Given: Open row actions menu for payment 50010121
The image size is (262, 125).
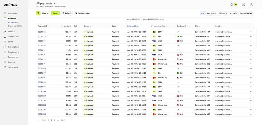Looking at the screenshot, I should (x=251, y=41).
